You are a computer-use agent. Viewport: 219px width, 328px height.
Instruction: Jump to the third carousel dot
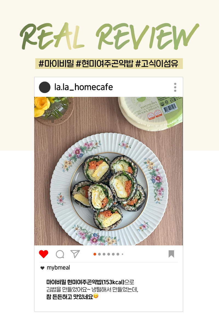click(x=104, y=254)
